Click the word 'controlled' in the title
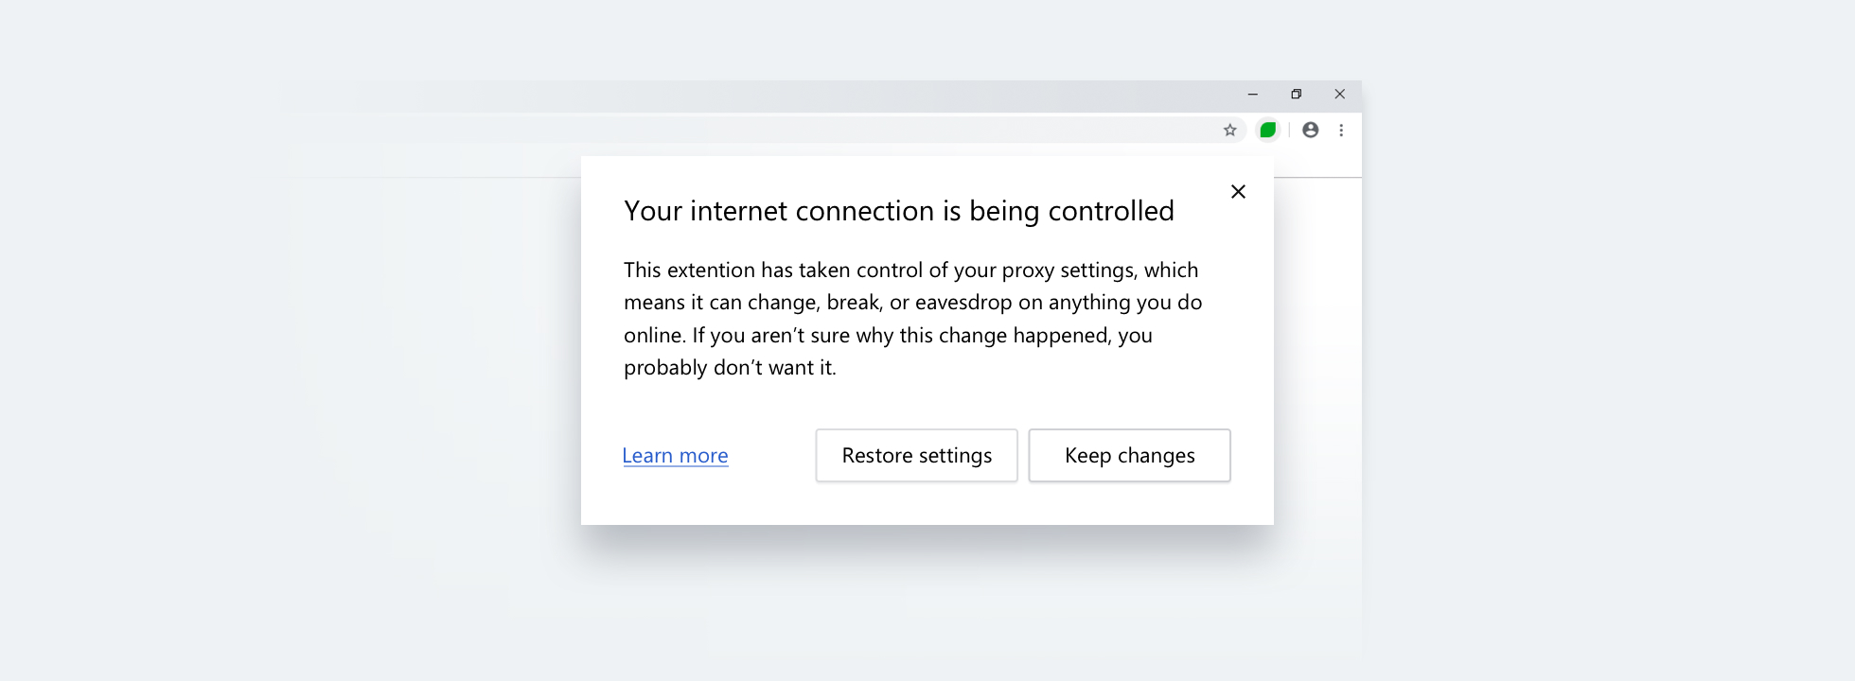Image resolution: width=1855 pixels, height=681 pixels. click(1110, 211)
